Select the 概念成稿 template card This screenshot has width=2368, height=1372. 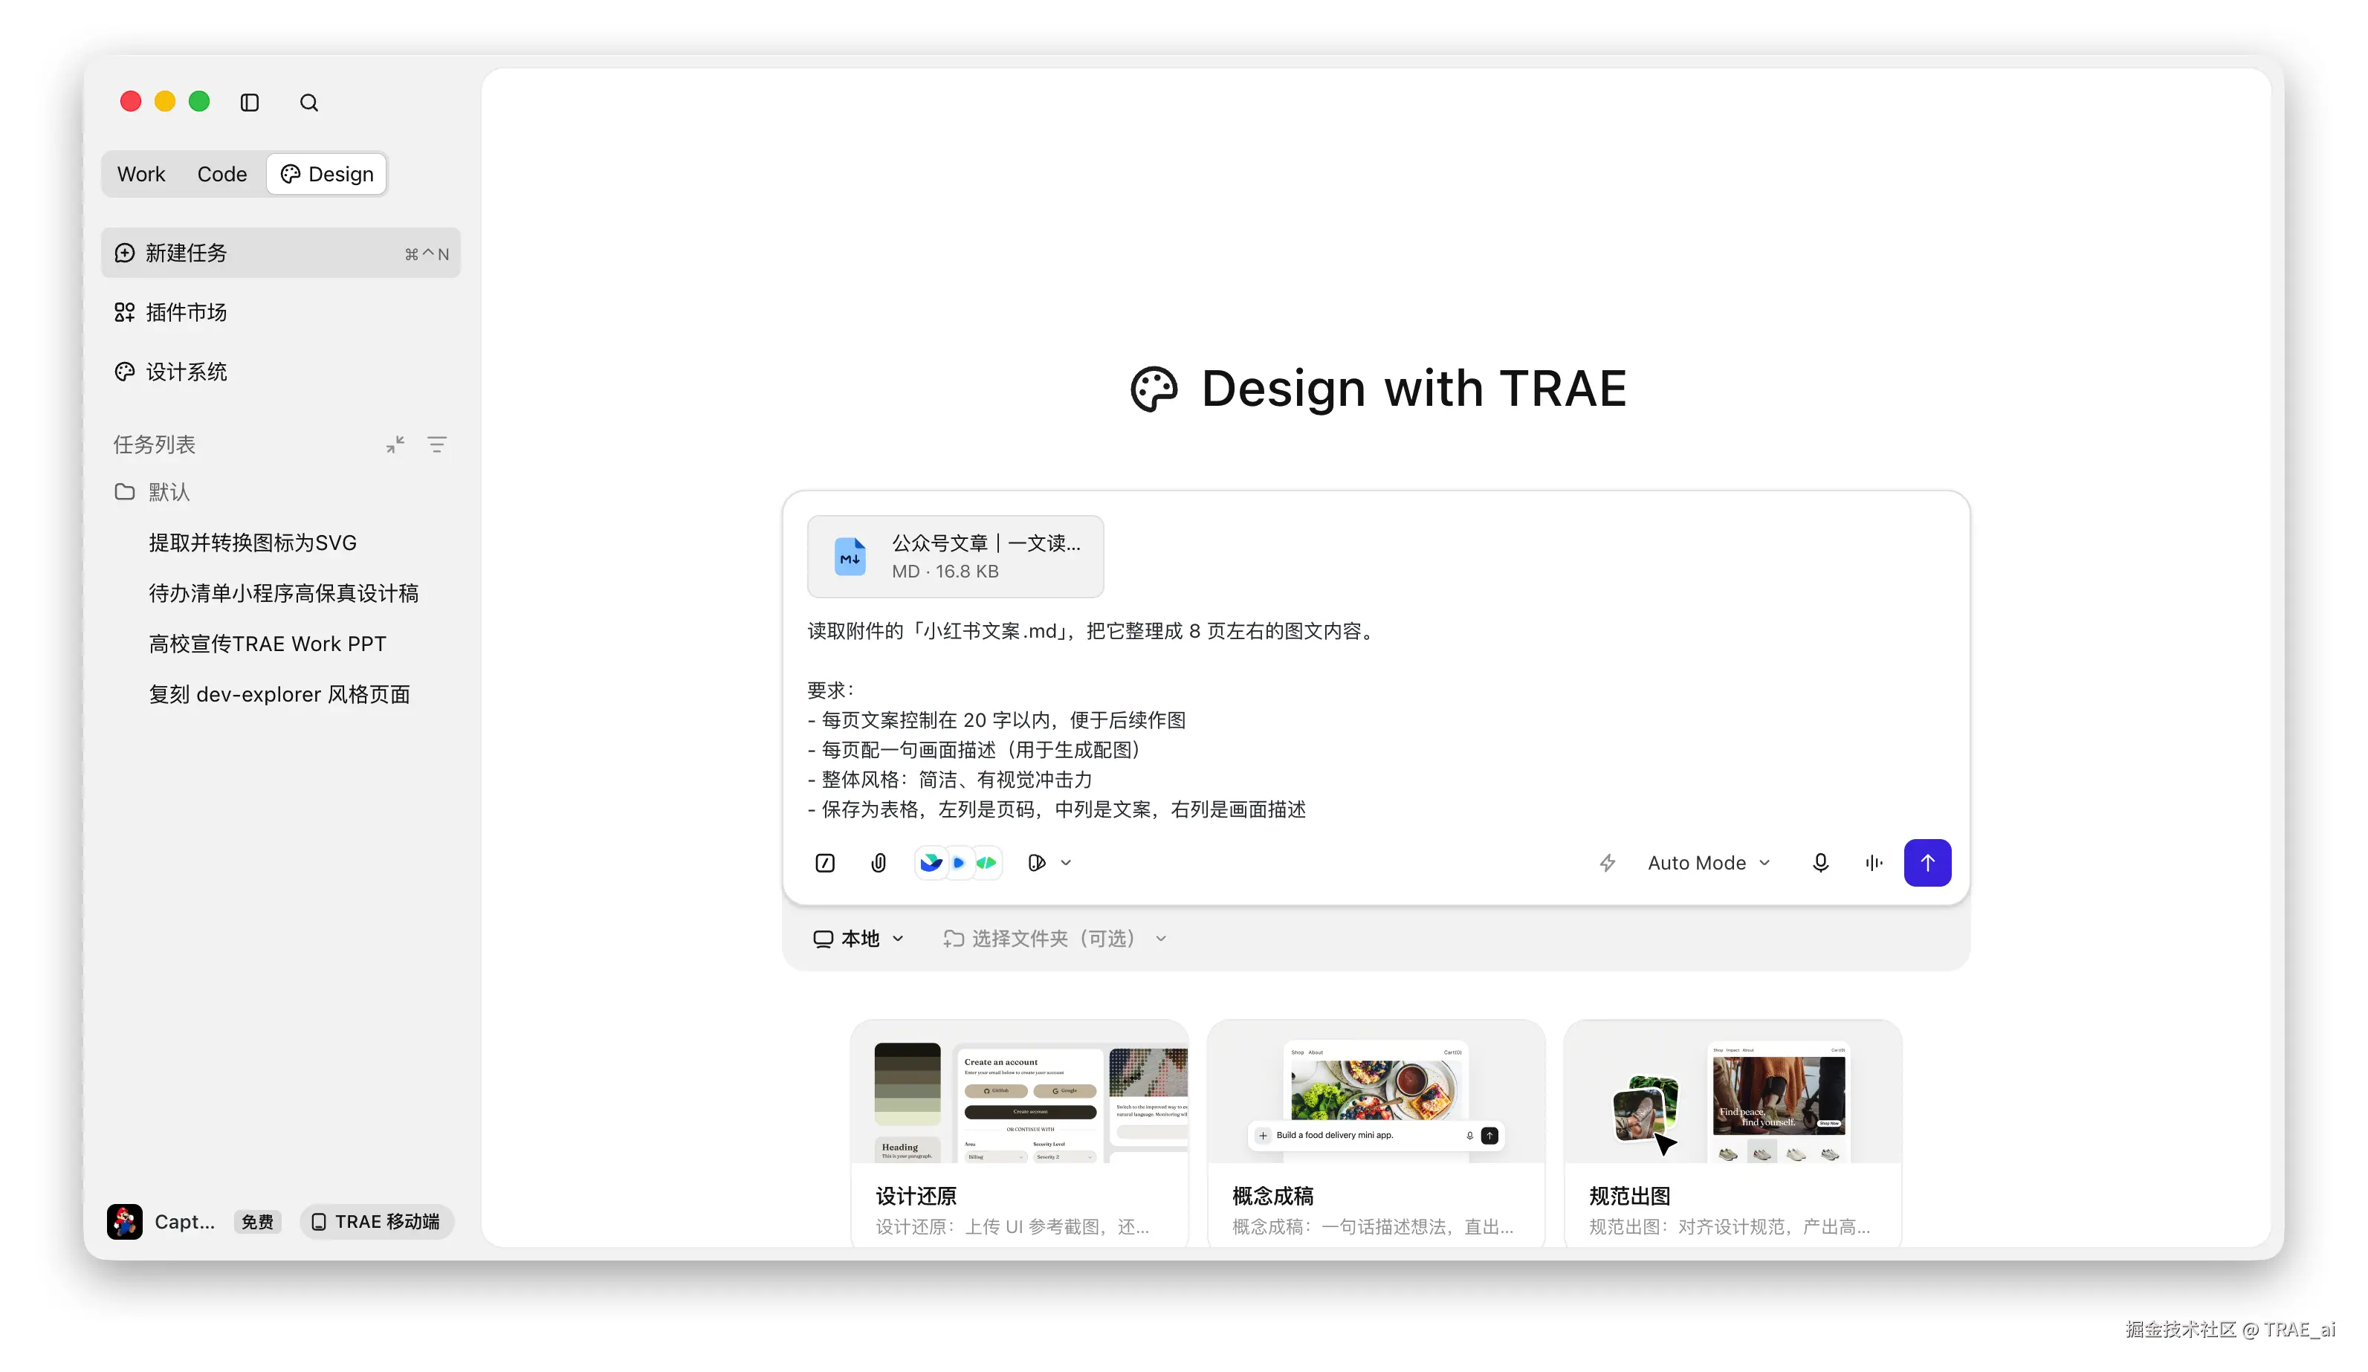point(1375,1133)
